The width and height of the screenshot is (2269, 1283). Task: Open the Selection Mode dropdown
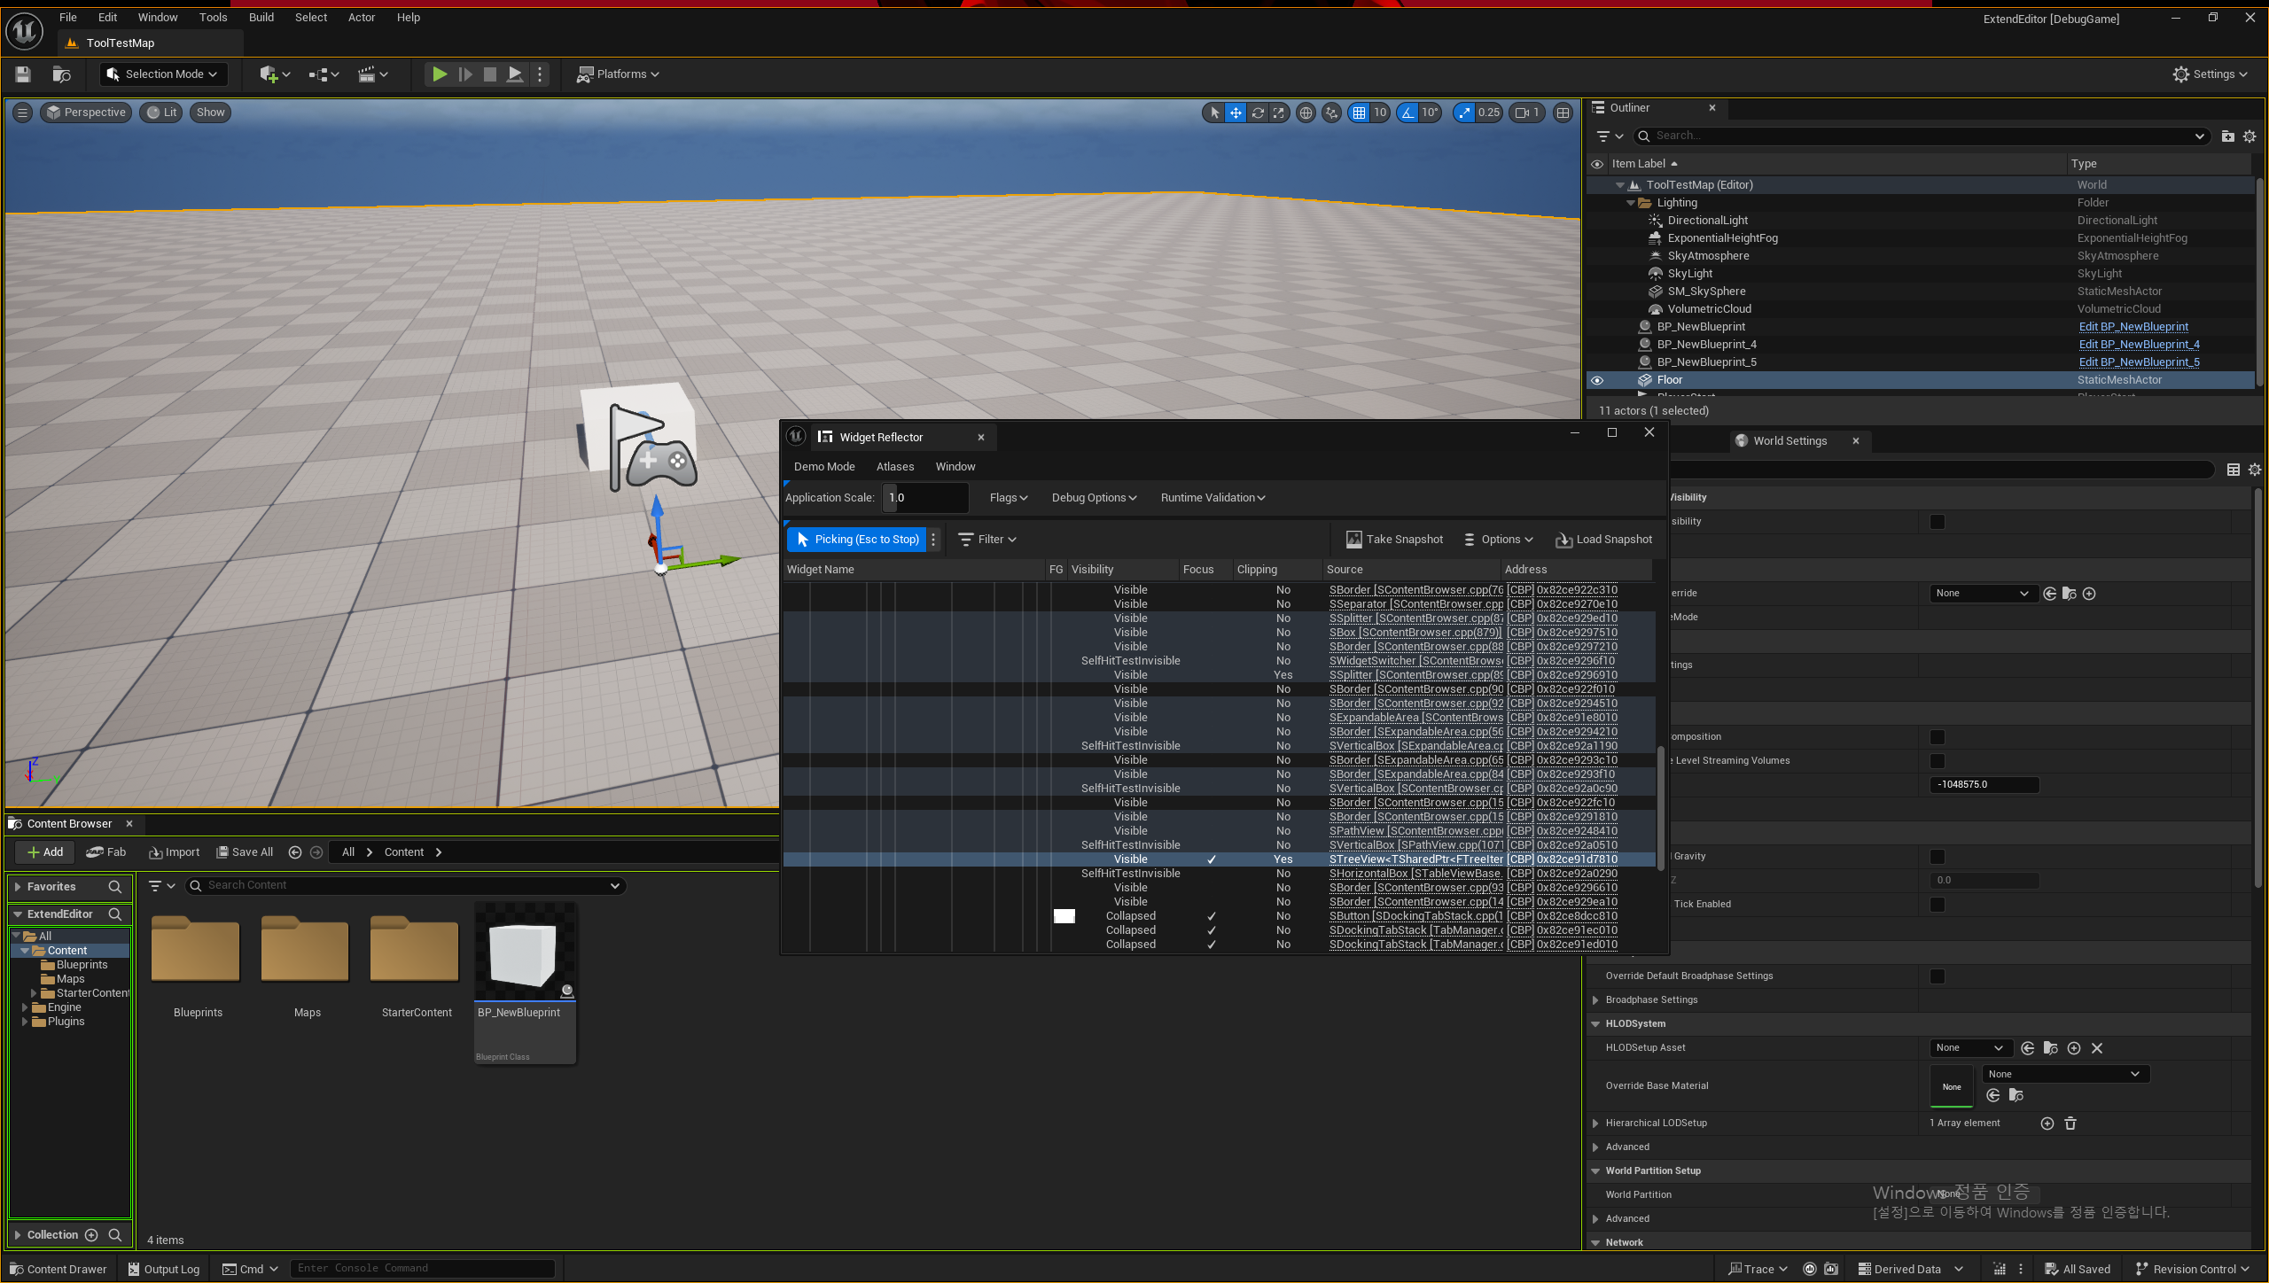163,74
